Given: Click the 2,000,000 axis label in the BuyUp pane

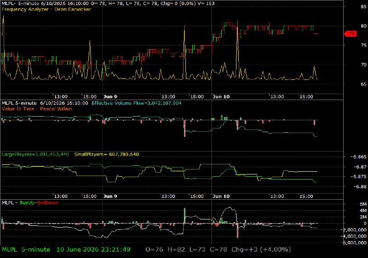Looking at the screenshot, I should pos(355,230).
